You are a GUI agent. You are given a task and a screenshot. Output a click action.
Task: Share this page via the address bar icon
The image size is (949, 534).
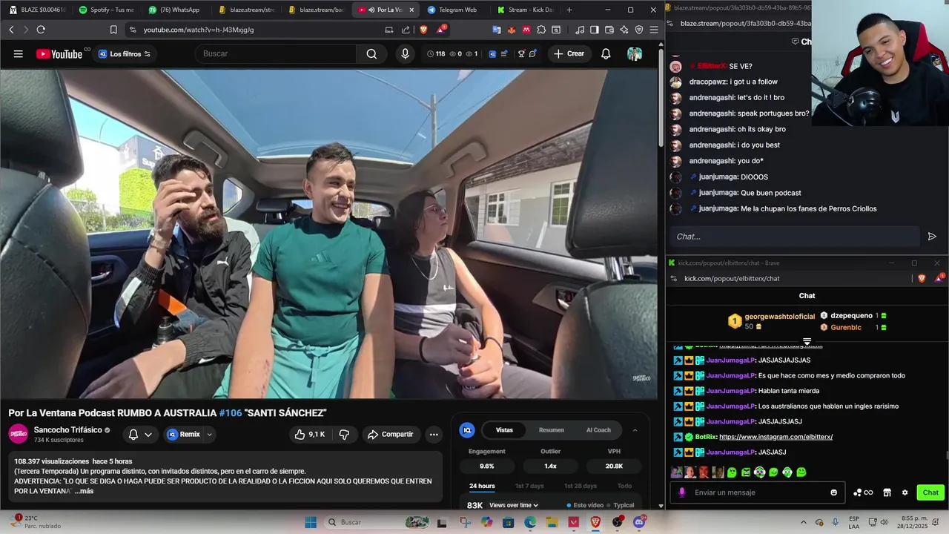406,30
